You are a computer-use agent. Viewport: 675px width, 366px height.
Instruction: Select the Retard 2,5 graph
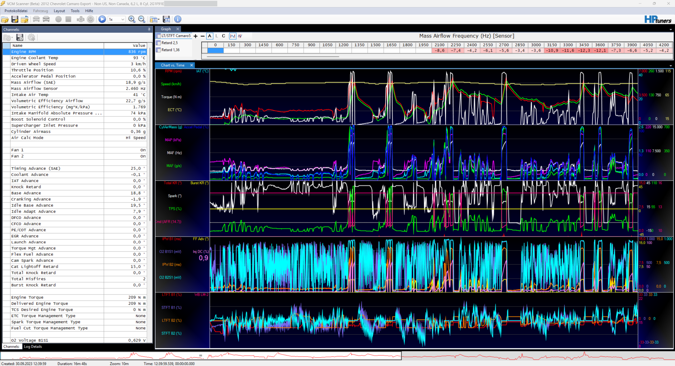pos(167,43)
